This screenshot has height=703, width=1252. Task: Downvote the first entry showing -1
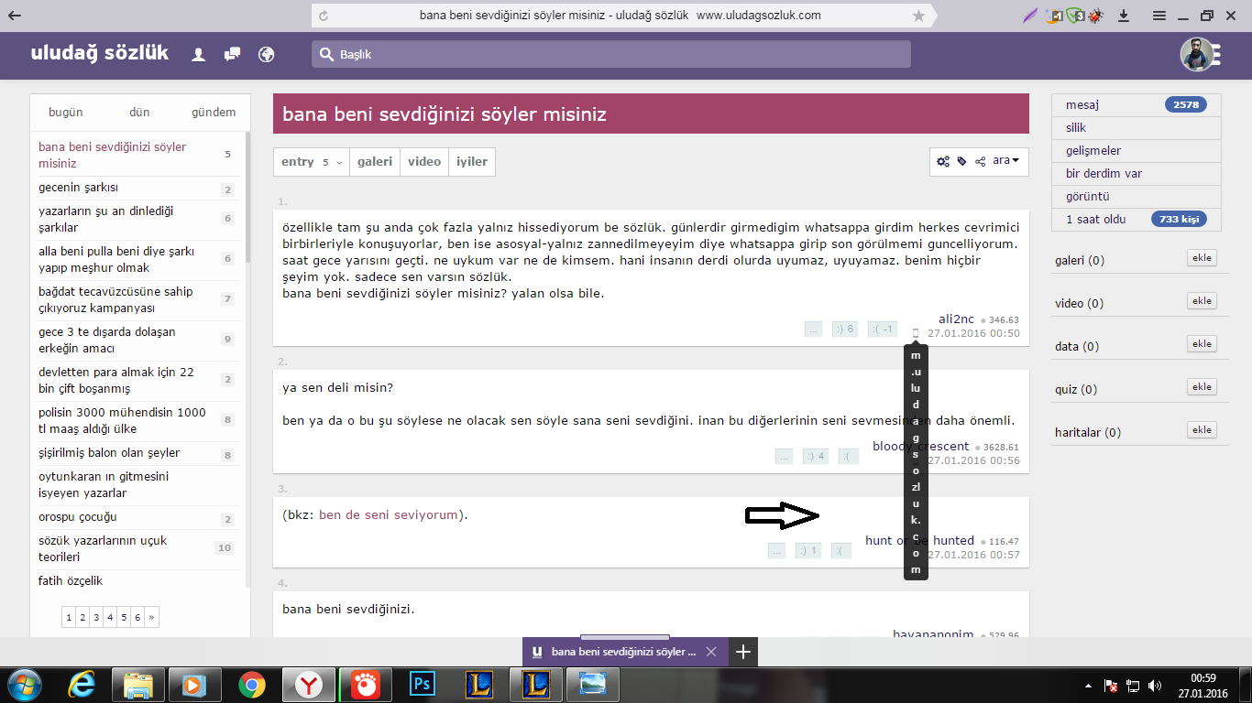(x=882, y=329)
